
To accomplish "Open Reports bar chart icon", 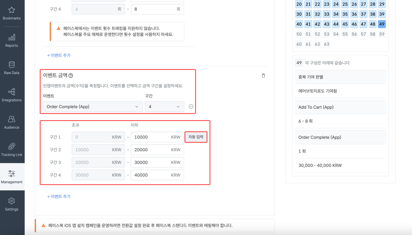I will [x=12, y=37].
